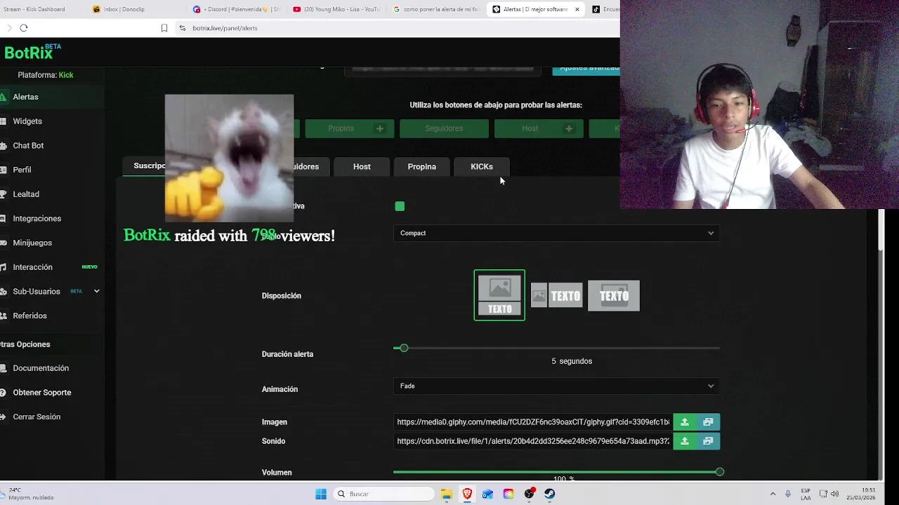The height and width of the screenshot is (505, 899).
Task: Open Lealtad in the sidebar
Action: (x=26, y=194)
